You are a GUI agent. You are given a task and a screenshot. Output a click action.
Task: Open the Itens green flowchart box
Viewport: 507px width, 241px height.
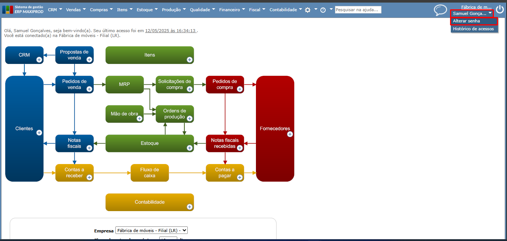(x=150, y=55)
